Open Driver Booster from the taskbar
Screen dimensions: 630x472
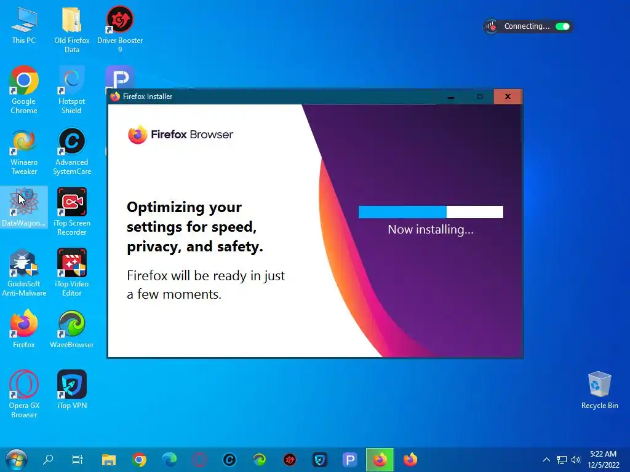pyautogui.click(x=290, y=460)
